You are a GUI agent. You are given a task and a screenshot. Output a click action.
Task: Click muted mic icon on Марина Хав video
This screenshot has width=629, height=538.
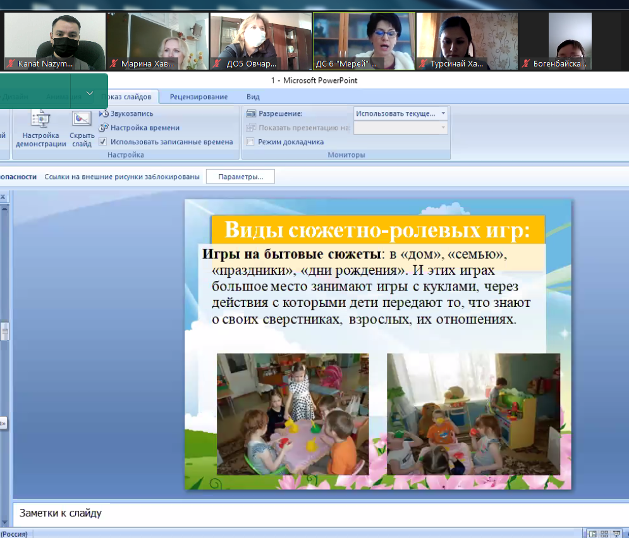(x=114, y=63)
